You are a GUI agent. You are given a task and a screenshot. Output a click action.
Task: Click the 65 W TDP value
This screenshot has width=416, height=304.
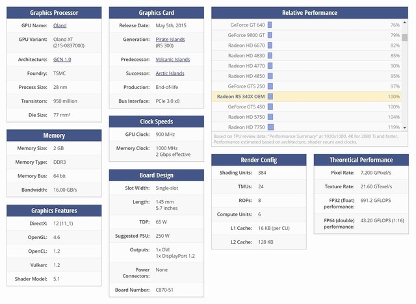pyautogui.click(x=161, y=222)
